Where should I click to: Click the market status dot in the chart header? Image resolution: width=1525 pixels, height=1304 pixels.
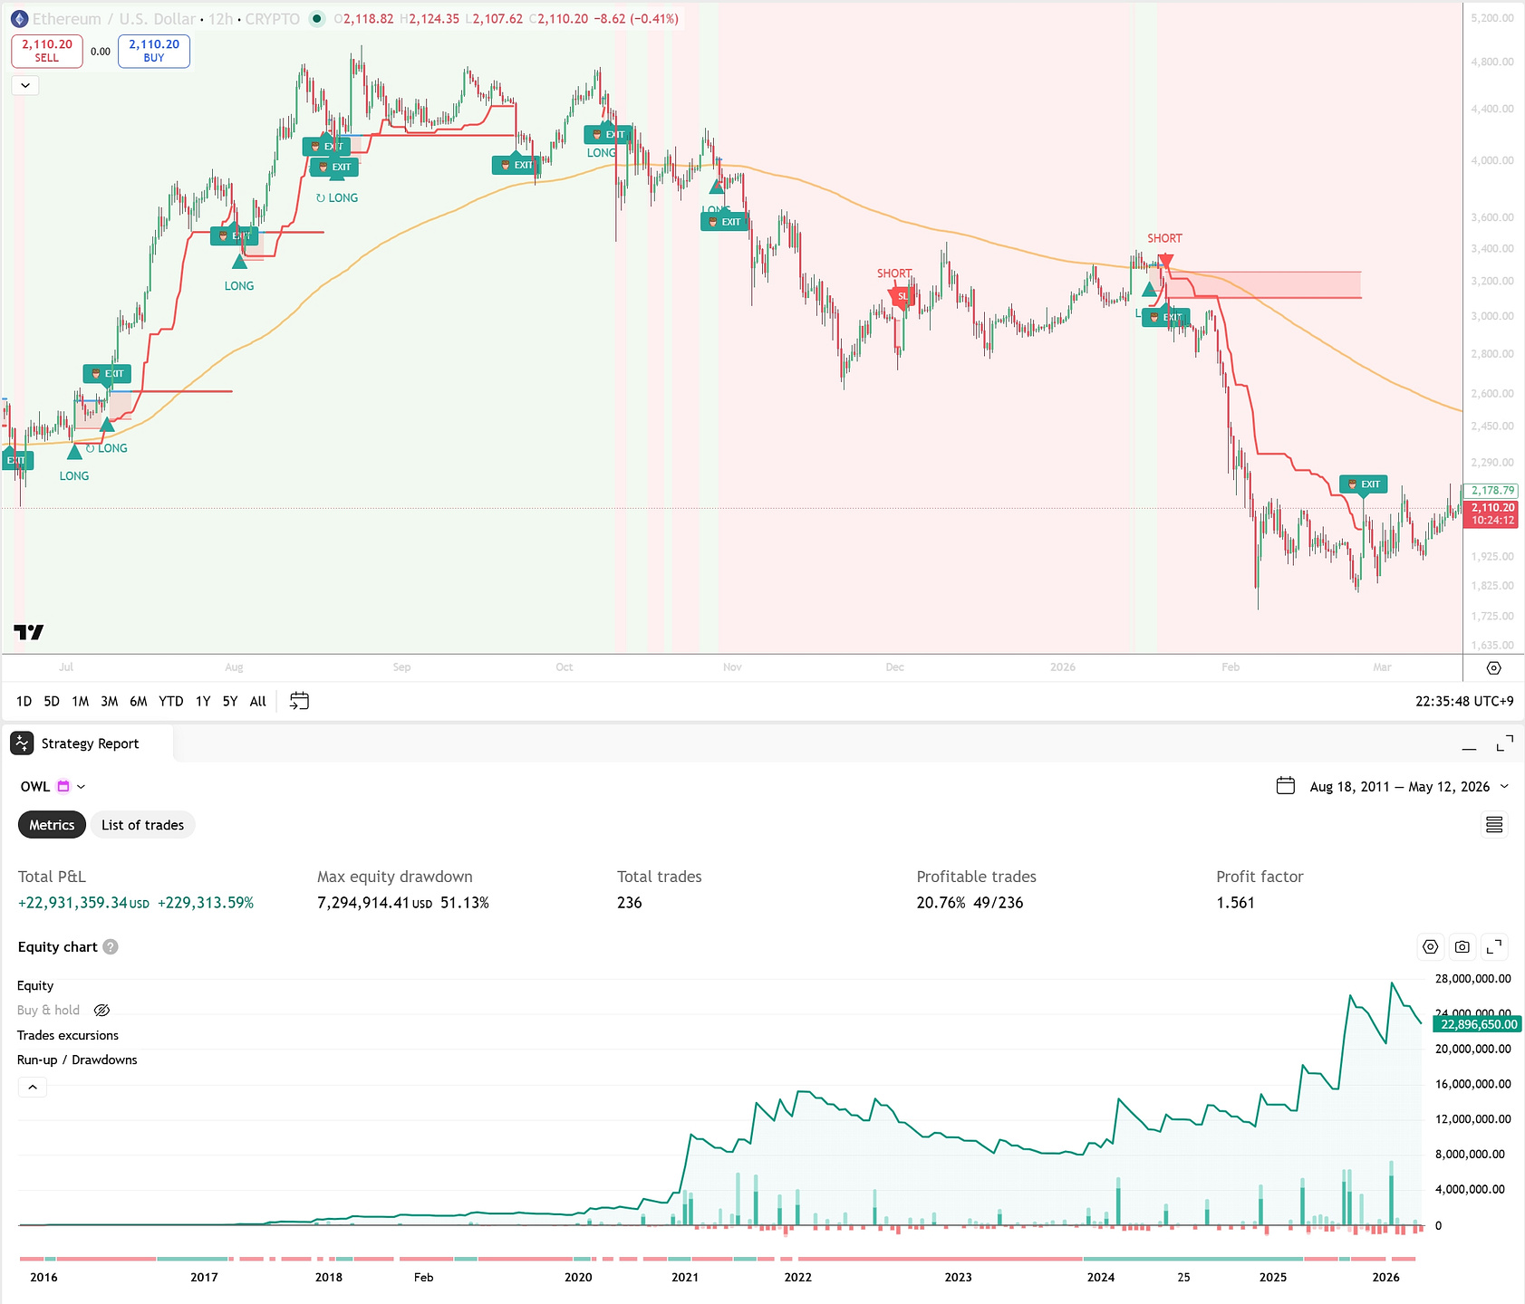316,19
